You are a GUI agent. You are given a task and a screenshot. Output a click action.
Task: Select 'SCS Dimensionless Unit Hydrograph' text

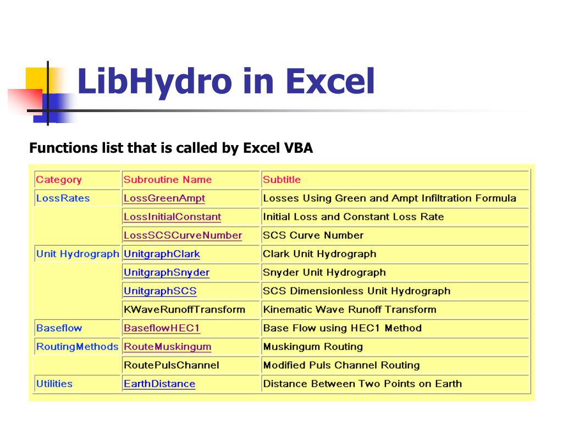pos(356,291)
